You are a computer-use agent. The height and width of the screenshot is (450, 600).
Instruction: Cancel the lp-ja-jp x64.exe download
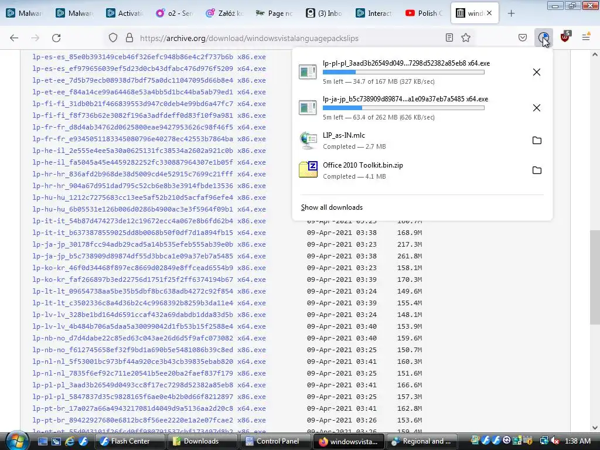537,108
